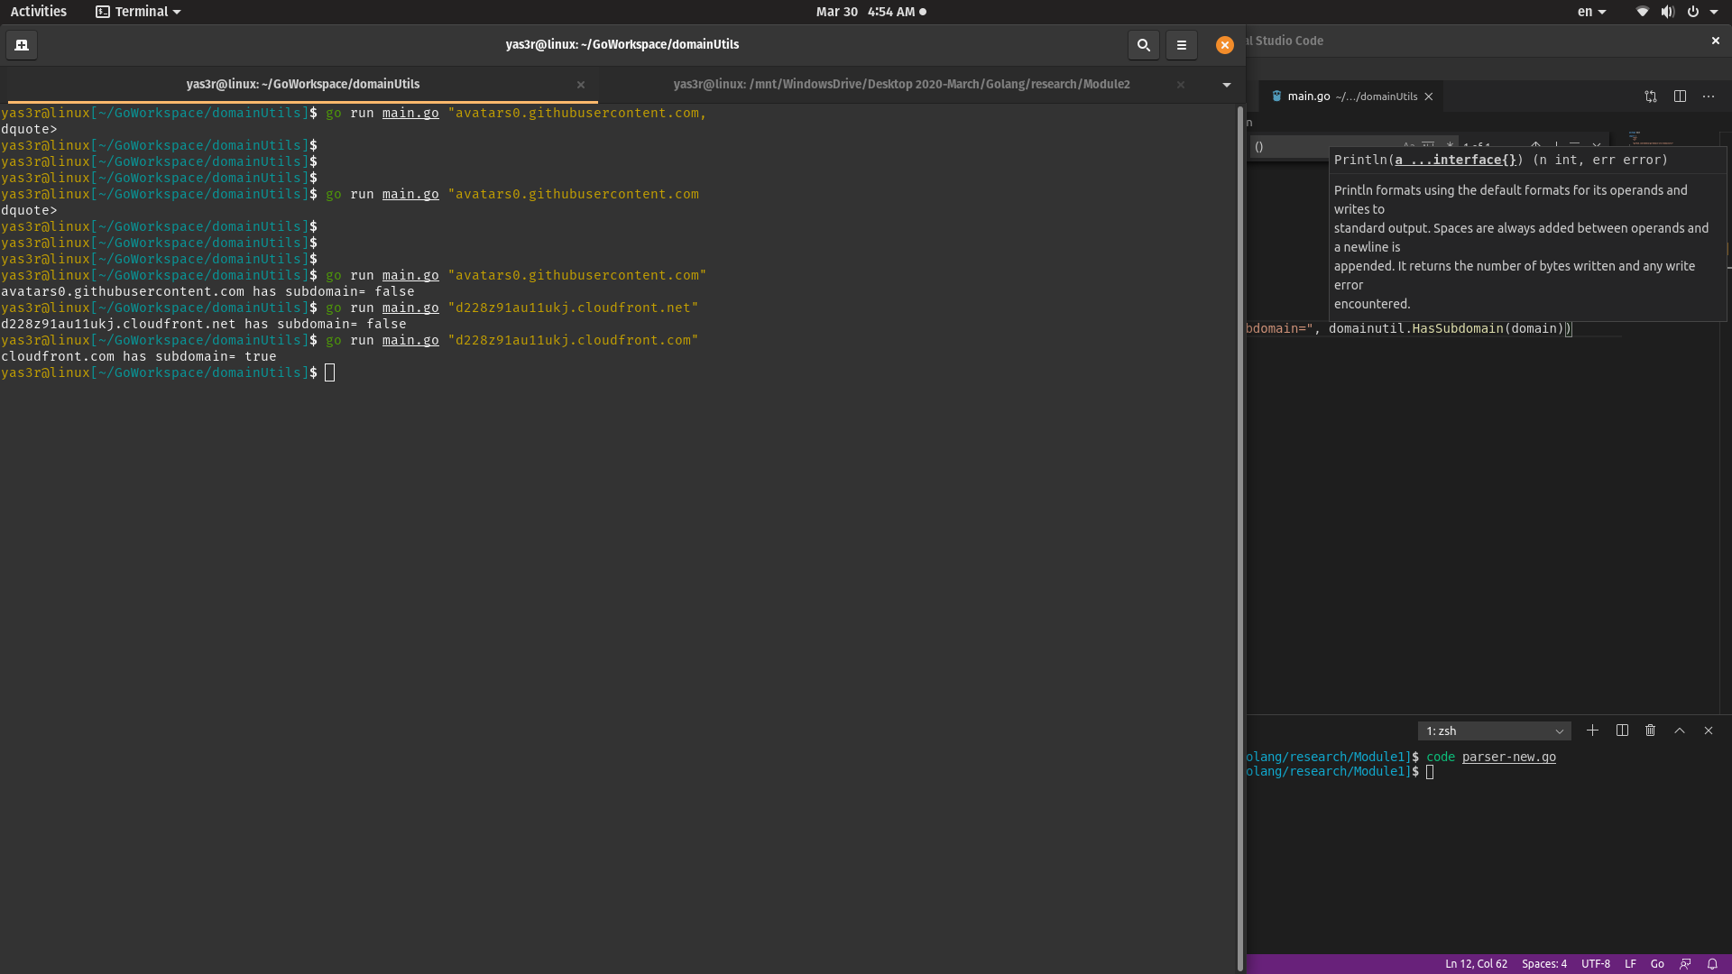Open notifications via the bell icon
This screenshot has height=974, width=1732.
coord(1713,963)
